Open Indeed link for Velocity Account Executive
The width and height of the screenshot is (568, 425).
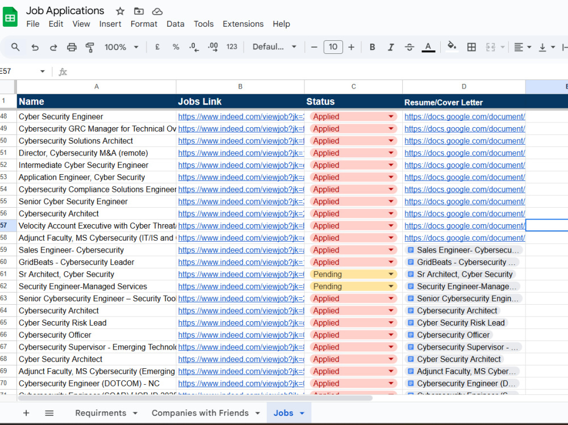click(x=241, y=226)
